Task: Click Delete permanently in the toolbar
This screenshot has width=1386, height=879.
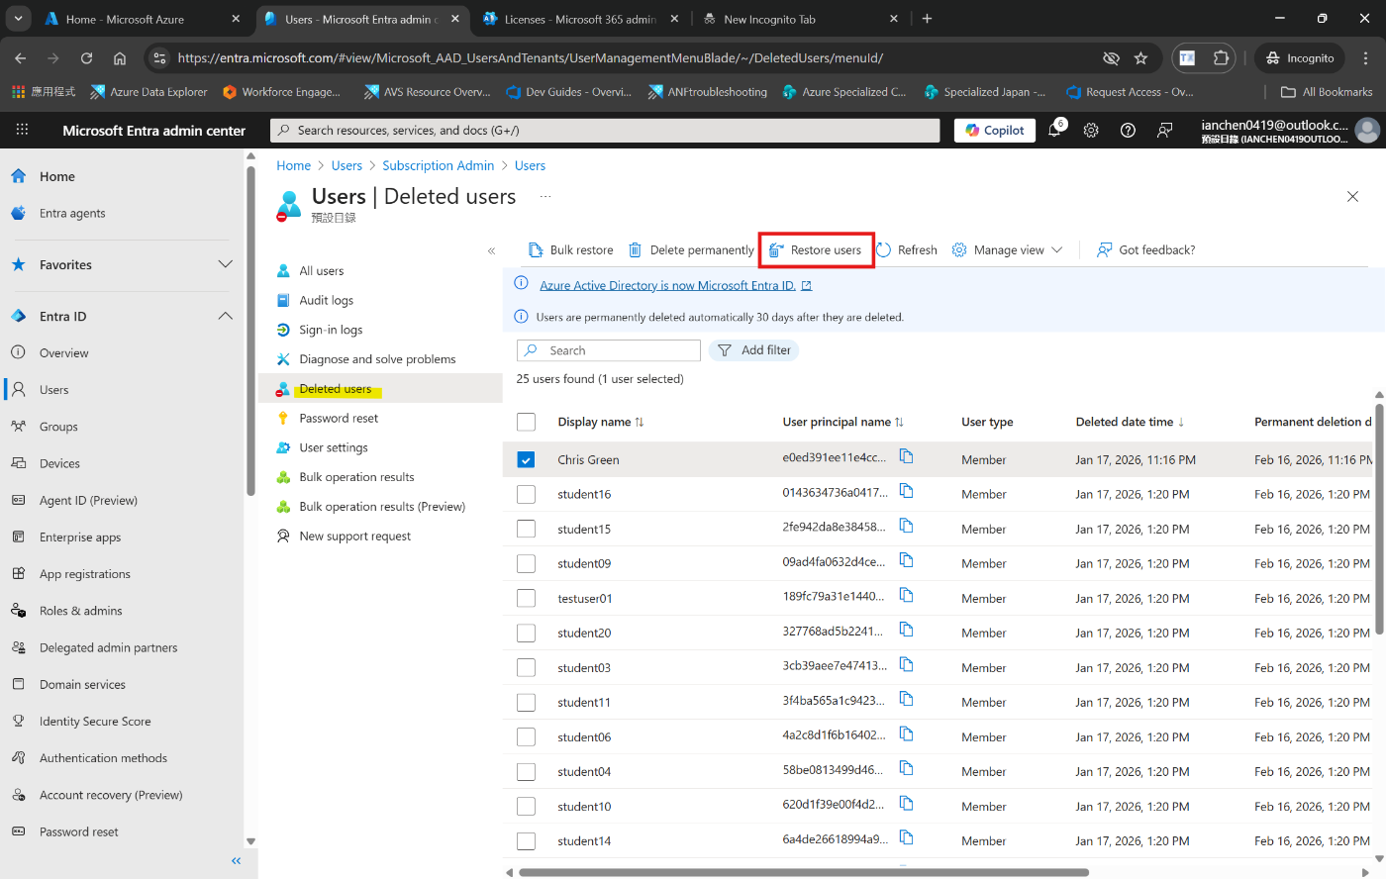Action: coord(691,250)
